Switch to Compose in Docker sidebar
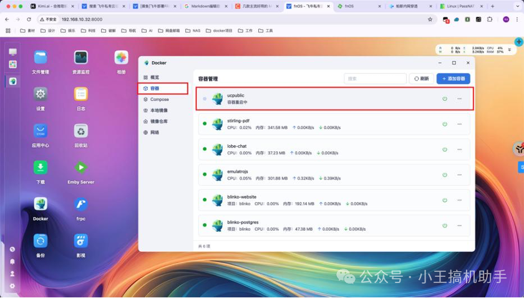Image resolution: width=524 pixels, height=298 pixels. pyautogui.click(x=159, y=100)
